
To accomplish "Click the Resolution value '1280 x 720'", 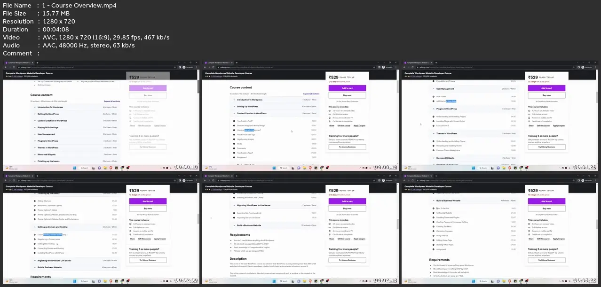I will point(59,21).
